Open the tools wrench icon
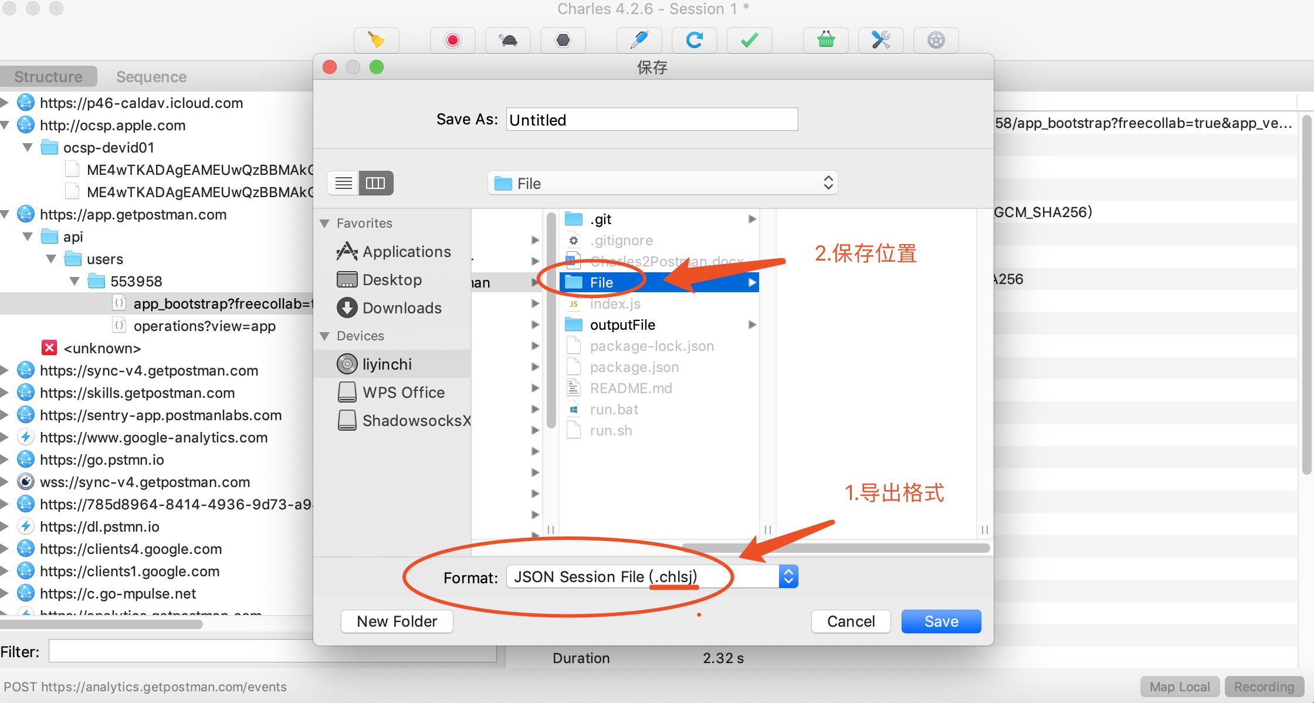This screenshot has width=1314, height=703. 880,40
